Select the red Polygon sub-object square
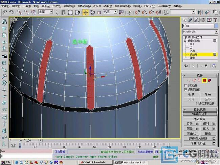Image resolution: width=220 pixels, height=165 pixels. 204,80
